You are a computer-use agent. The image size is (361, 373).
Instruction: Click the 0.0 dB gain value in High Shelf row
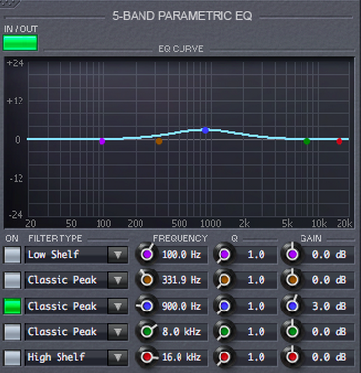click(329, 357)
